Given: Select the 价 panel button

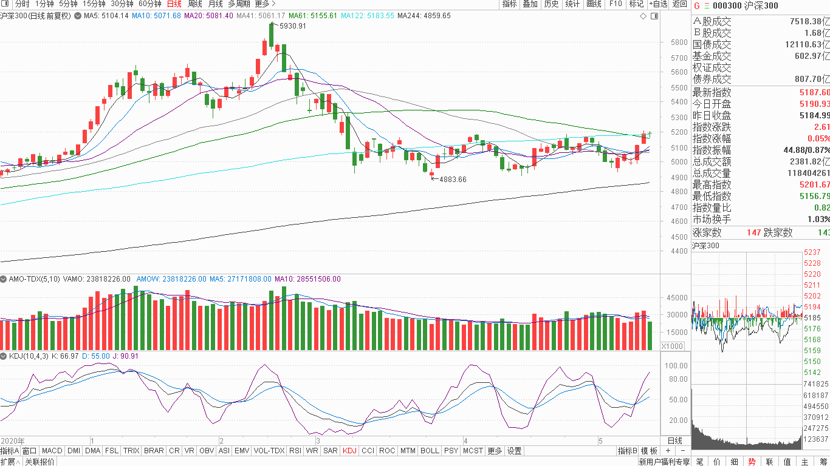Looking at the screenshot, I should click(717, 461).
